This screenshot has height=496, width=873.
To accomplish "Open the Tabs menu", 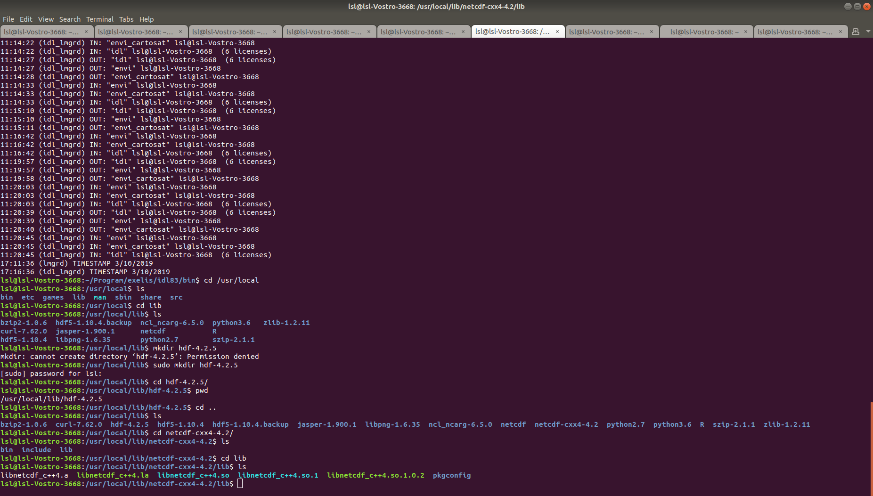I will (126, 19).
